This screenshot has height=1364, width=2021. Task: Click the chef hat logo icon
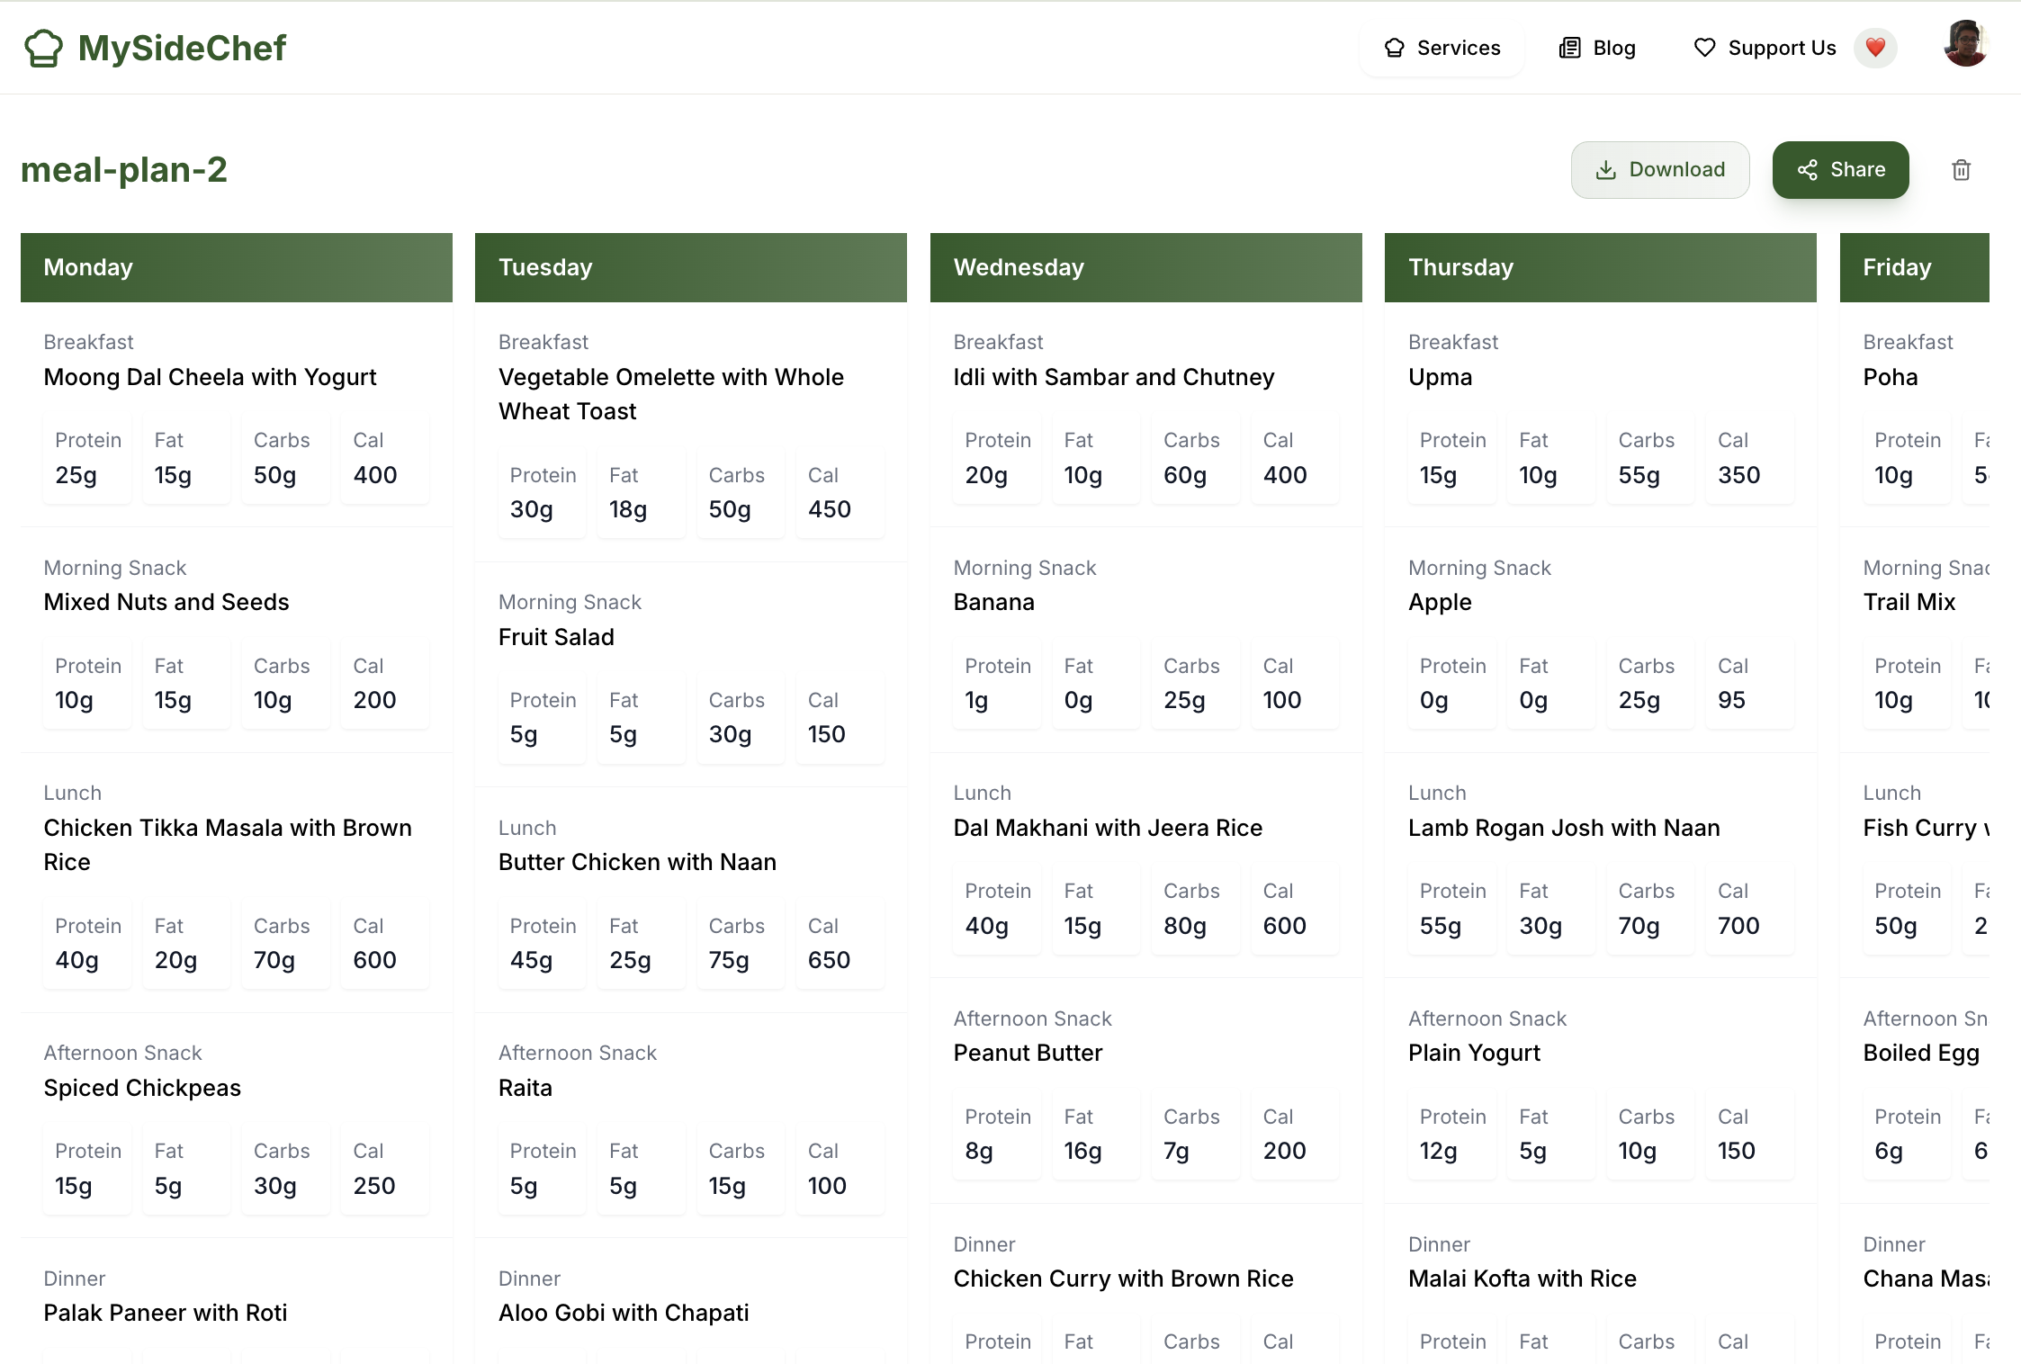coord(43,49)
